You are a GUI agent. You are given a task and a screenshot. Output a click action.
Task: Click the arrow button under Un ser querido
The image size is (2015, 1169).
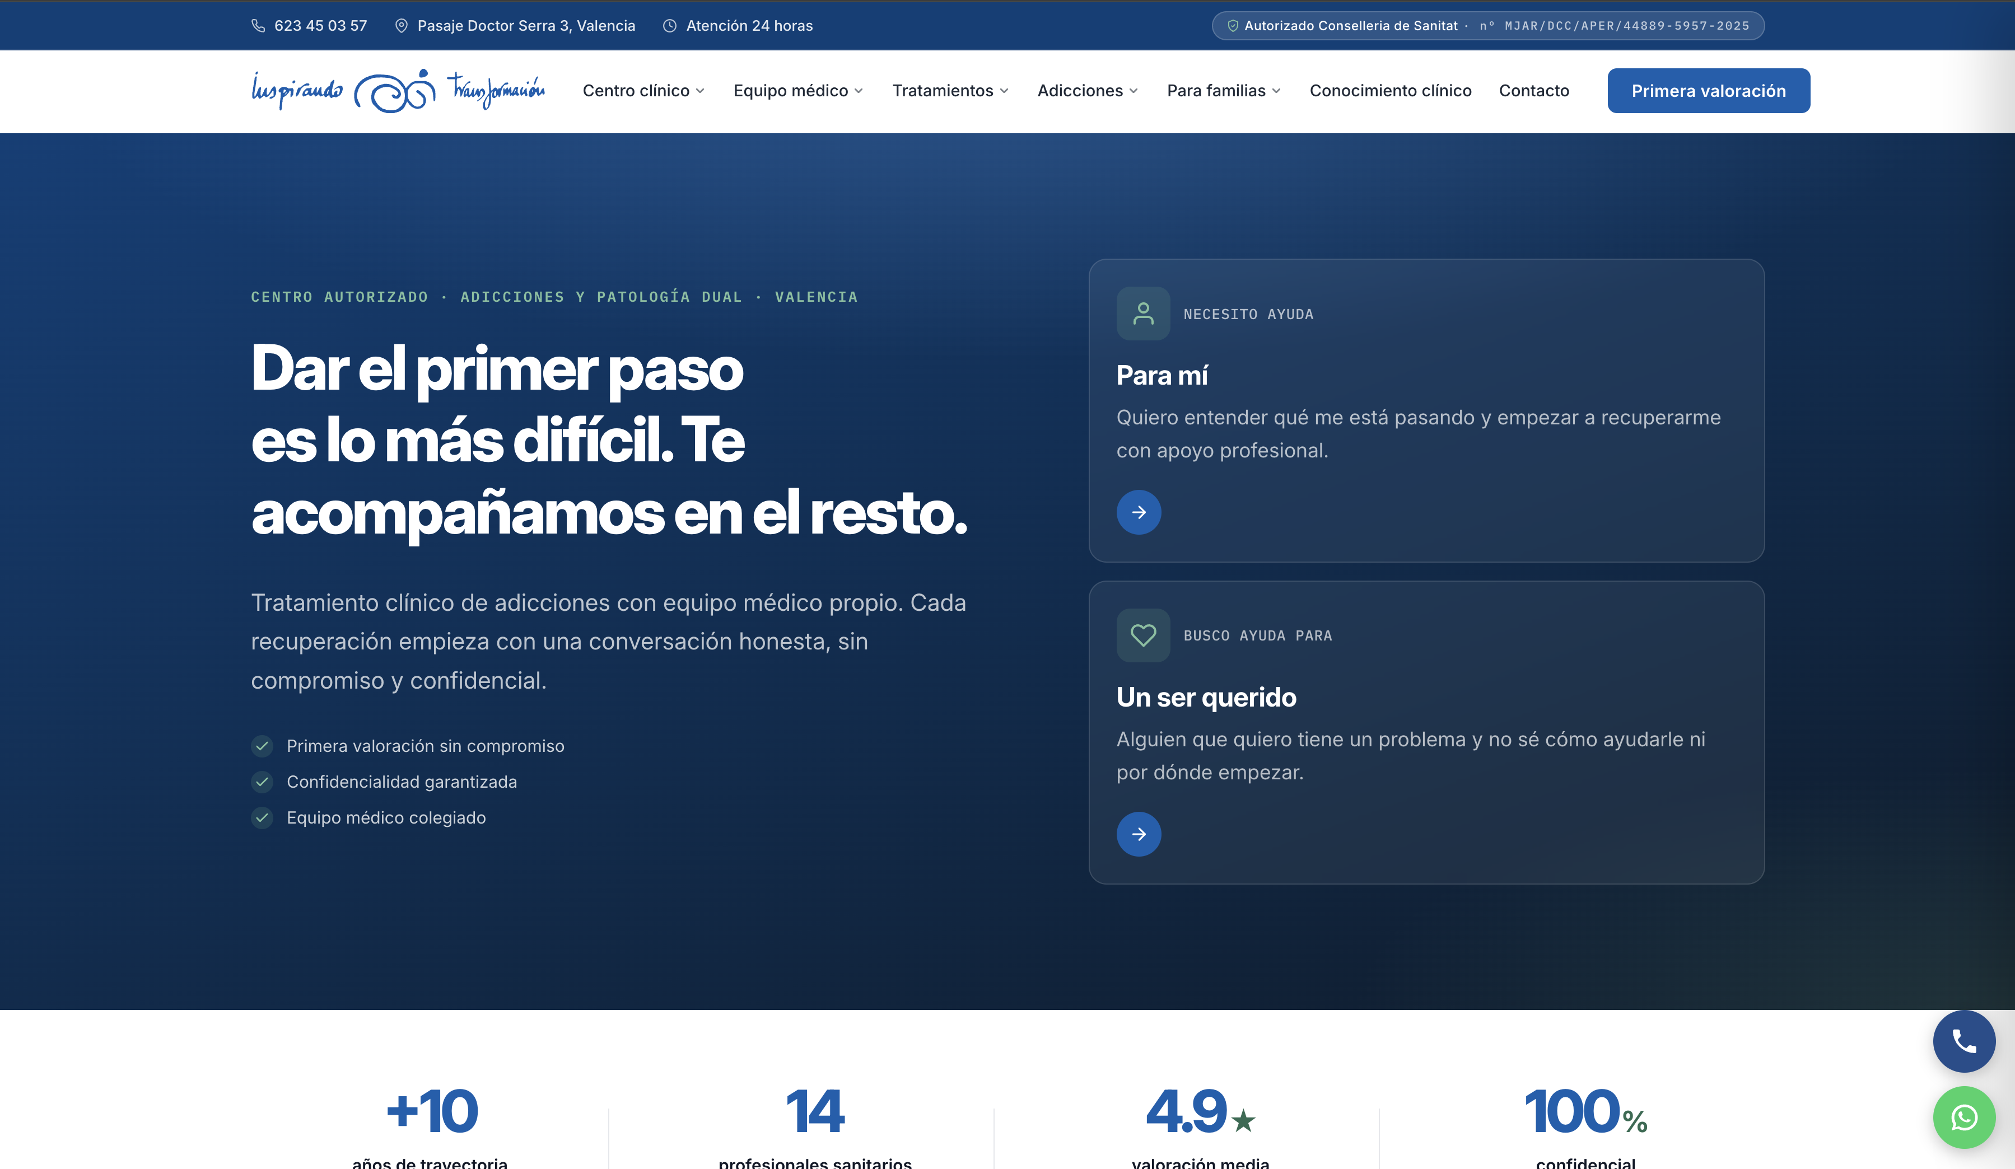pyautogui.click(x=1139, y=834)
